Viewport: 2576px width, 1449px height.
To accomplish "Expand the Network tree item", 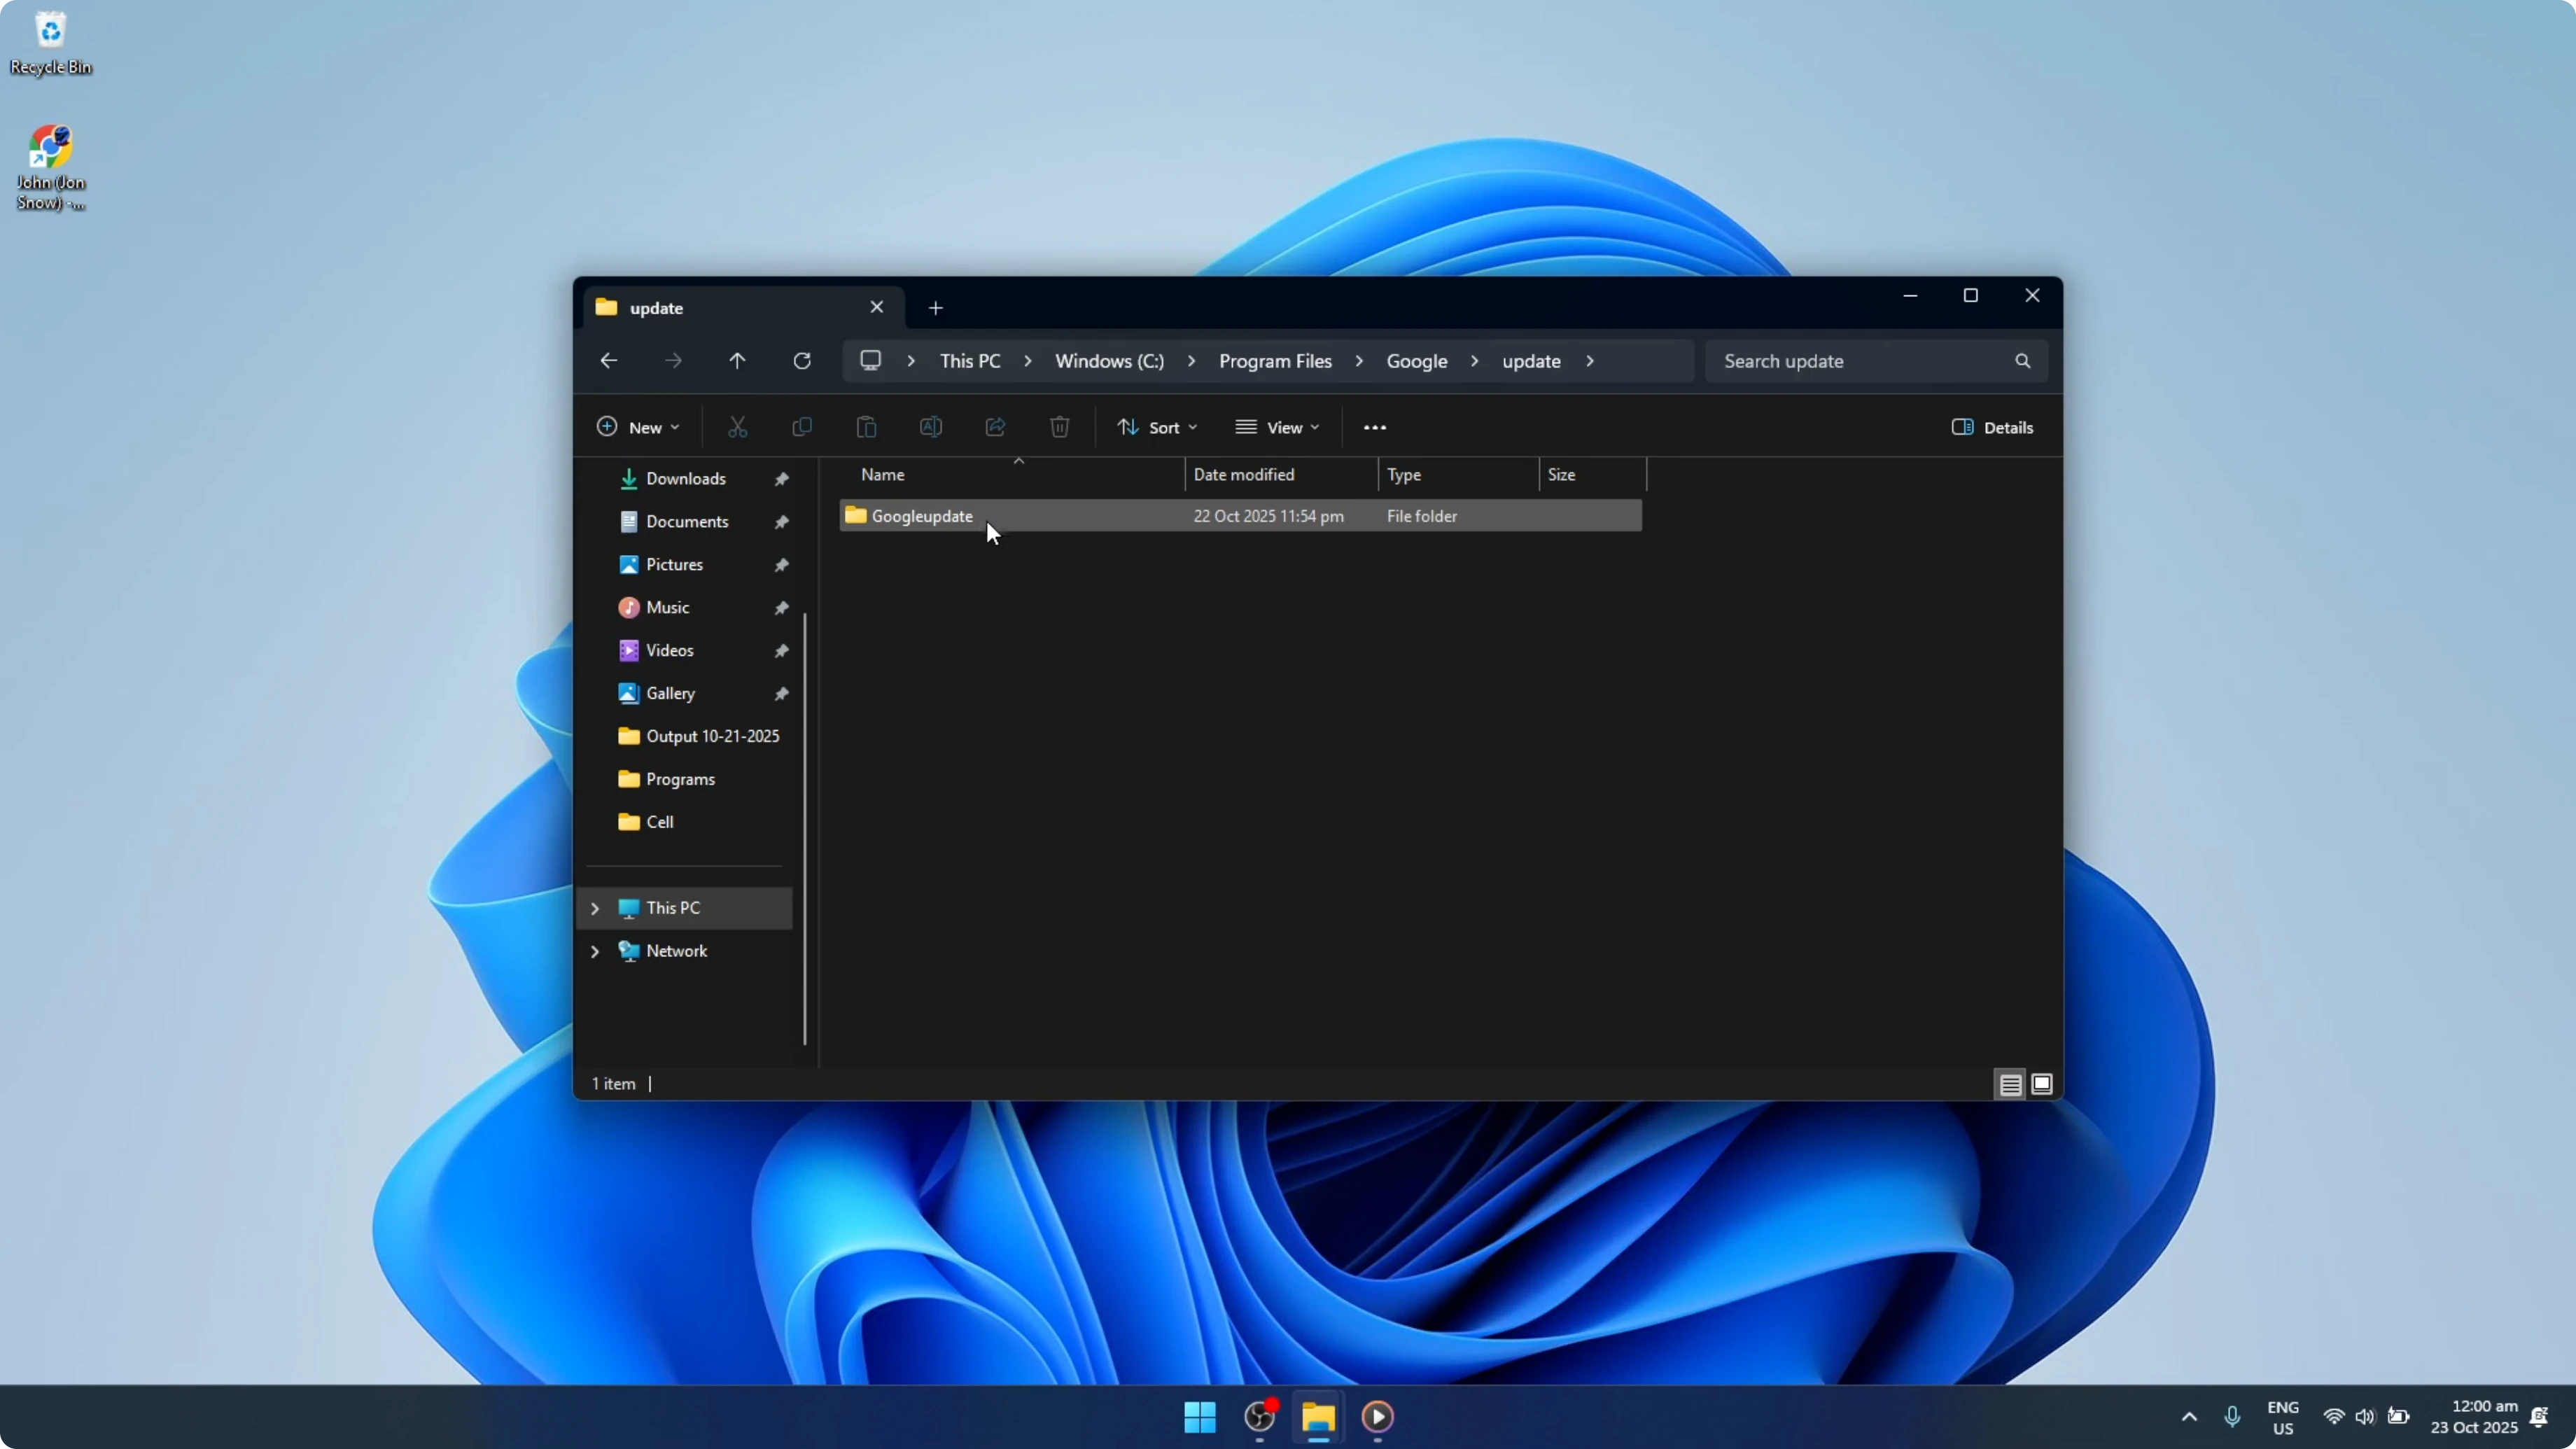I will tap(596, 951).
